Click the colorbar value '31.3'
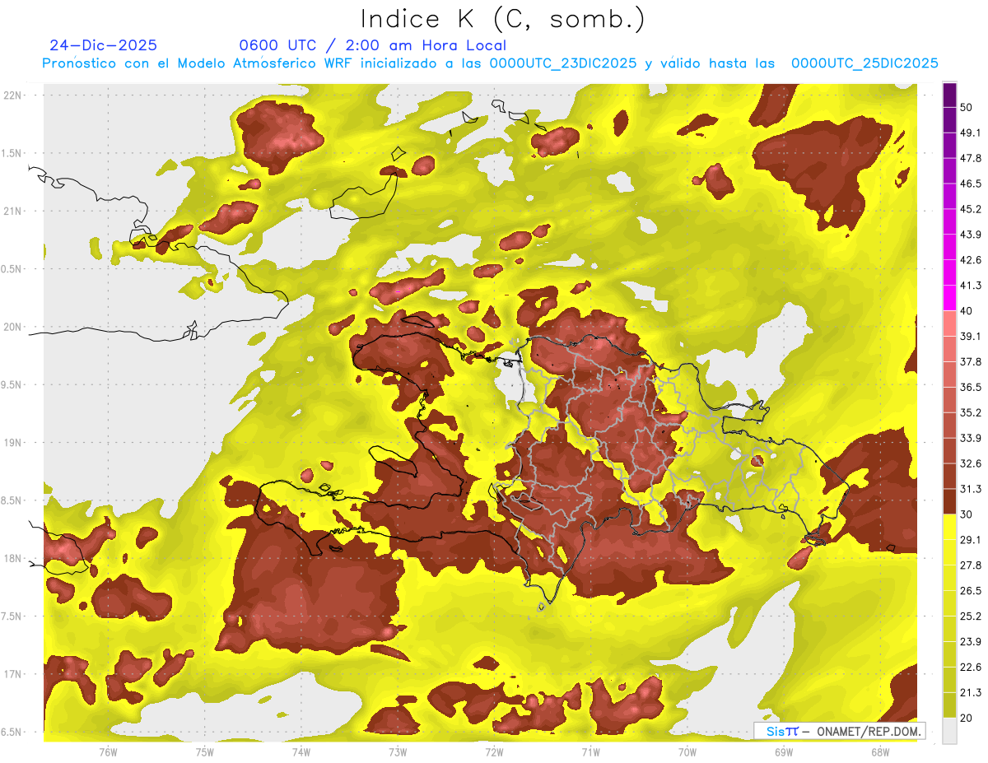Screen dimensions: 988x763 tap(971, 489)
